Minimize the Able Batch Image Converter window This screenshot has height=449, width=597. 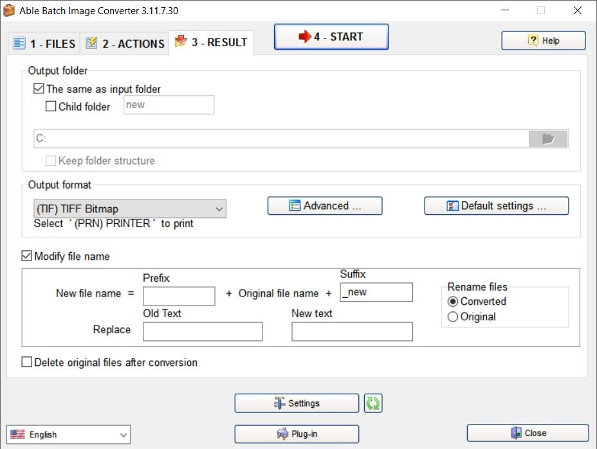tap(505, 10)
